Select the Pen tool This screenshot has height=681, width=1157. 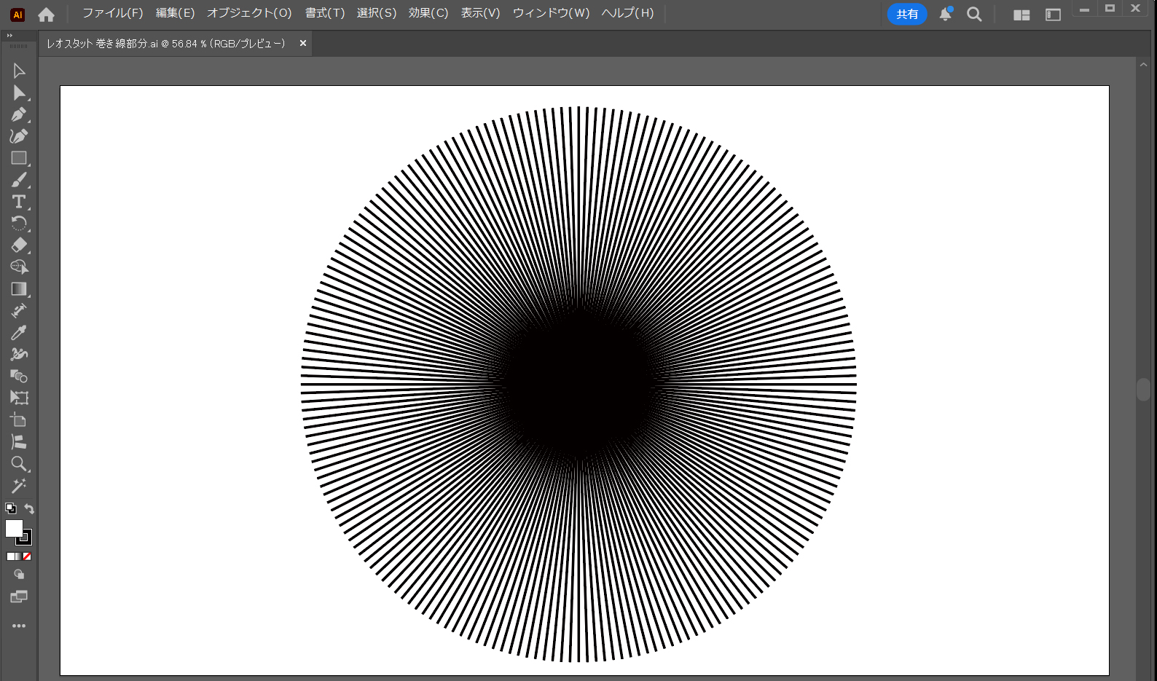(x=19, y=114)
